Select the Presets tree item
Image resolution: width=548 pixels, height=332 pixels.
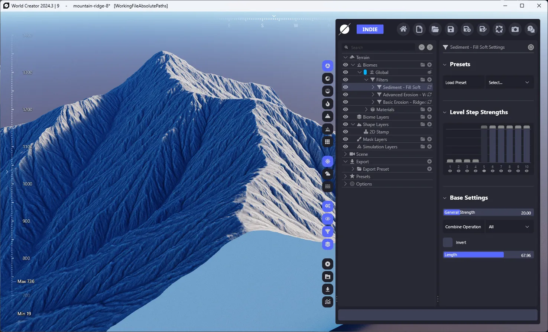363,176
